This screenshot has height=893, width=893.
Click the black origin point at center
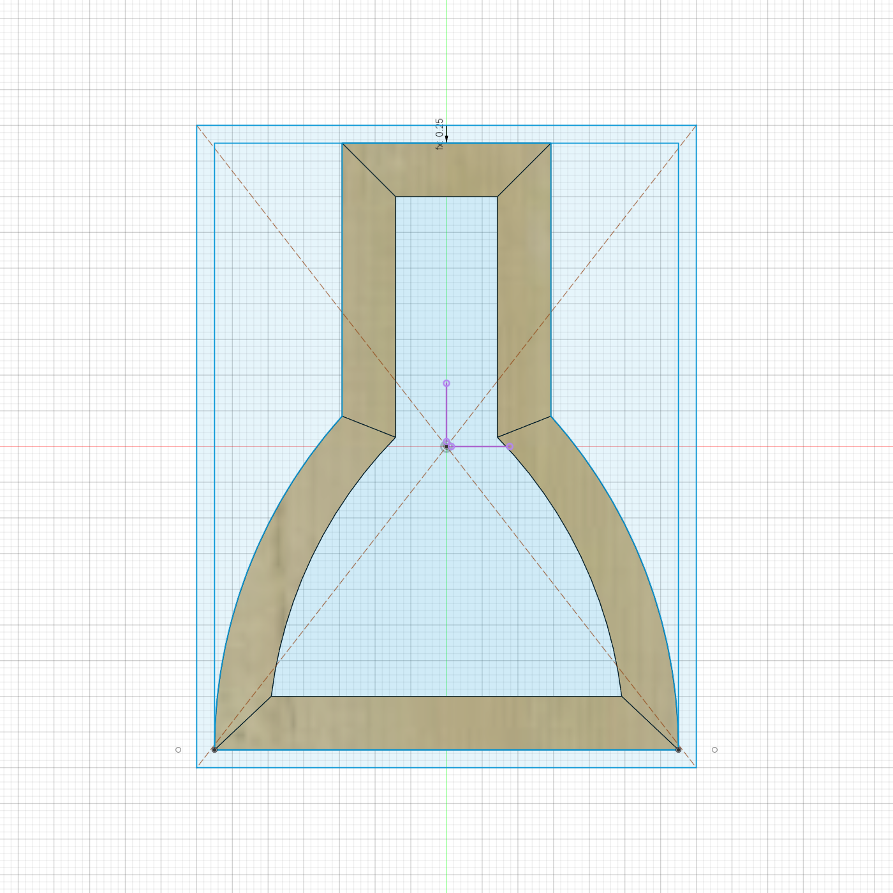tap(446, 447)
